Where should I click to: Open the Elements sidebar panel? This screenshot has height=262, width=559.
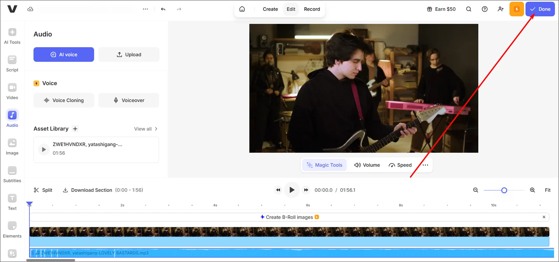[x=12, y=230]
